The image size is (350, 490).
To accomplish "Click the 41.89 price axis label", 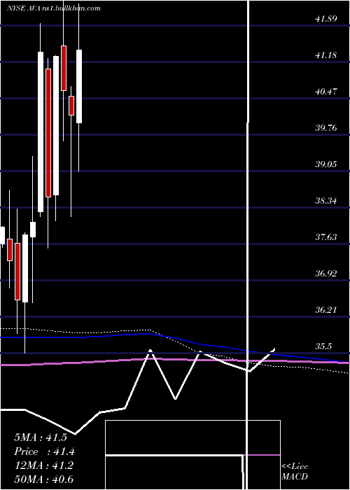I will [326, 19].
